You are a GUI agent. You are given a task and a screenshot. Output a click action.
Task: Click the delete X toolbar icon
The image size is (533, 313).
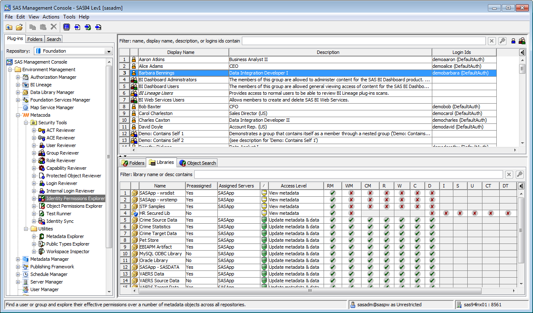pyautogui.click(x=54, y=27)
